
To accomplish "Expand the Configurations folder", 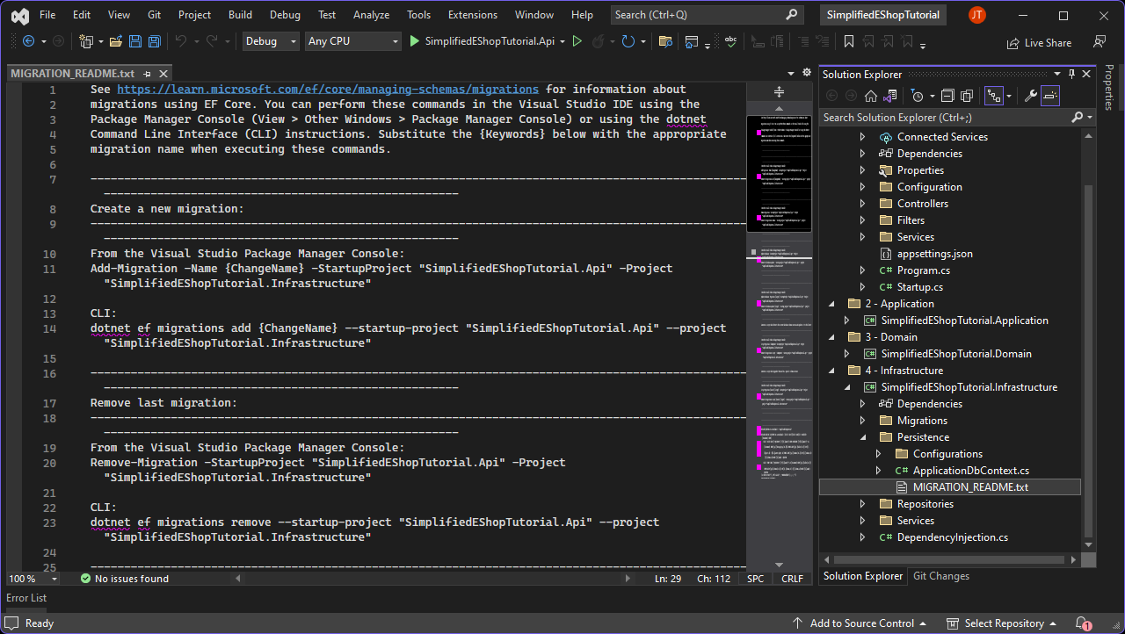I will [x=878, y=454].
